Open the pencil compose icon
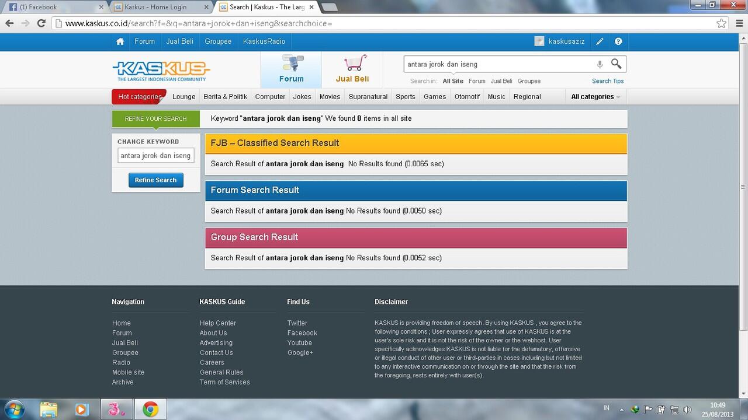The image size is (748, 420). click(x=600, y=41)
